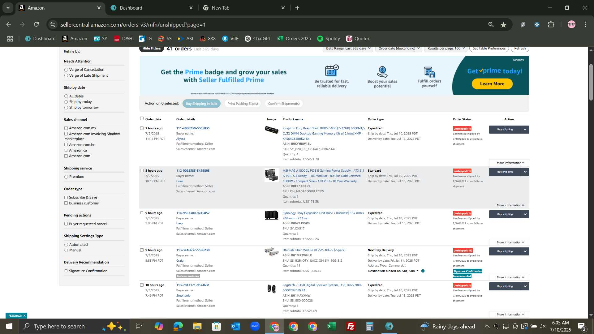Expand Buy shipping arrow for MSI order
Viewport: 594px width, 334px height.
[525, 172]
